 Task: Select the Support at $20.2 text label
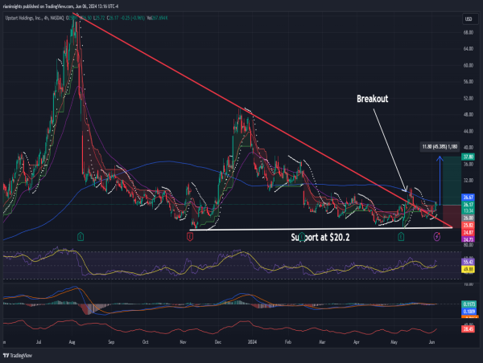pos(320,237)
